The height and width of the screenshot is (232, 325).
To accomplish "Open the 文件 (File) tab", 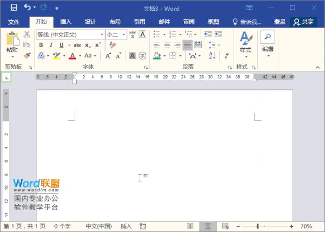I will [x=14, y=22].
